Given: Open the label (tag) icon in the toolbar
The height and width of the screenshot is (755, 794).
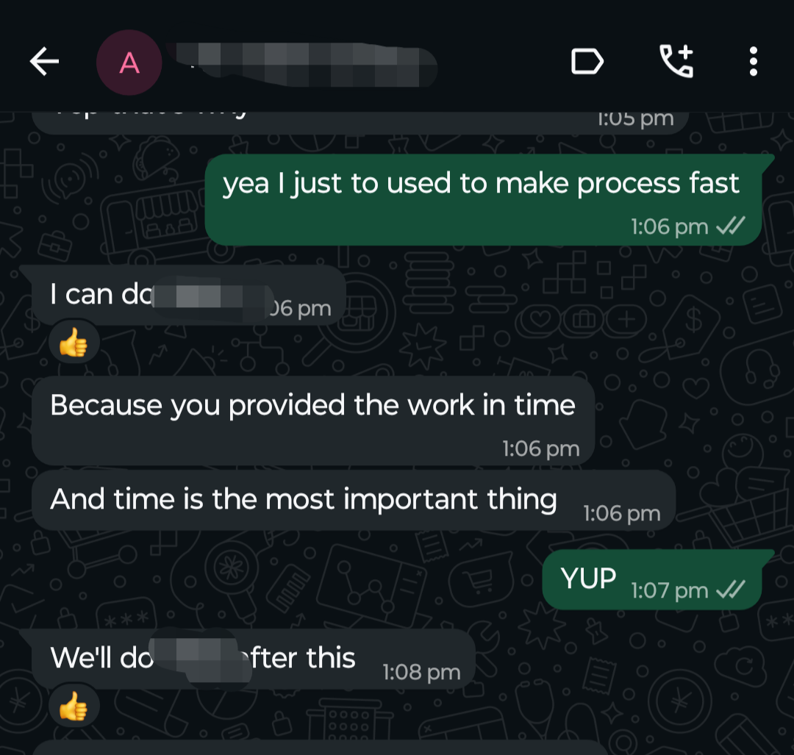Looking at the screenshot, I should (x=587, y=62).
